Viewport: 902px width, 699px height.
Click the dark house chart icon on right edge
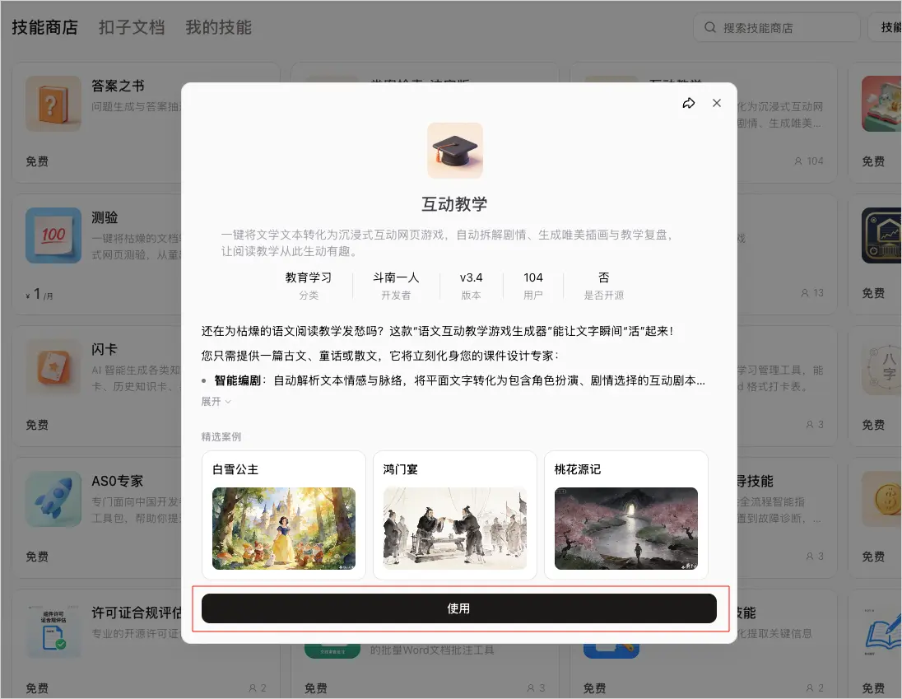[x=882, y=235]
